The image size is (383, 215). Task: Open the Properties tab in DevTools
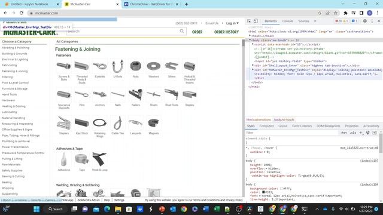[x=352, y=126]
